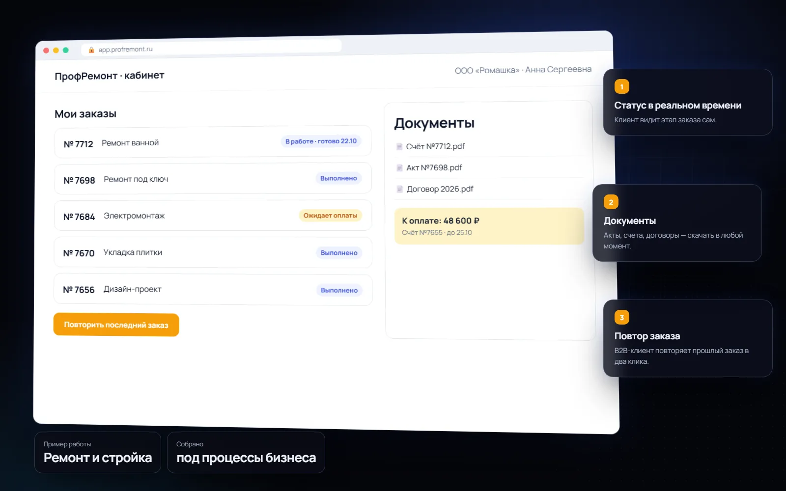Click the 'В работе · готово 22.10' status badge
This screenshot has width=786, height=491.
point(321,141)
